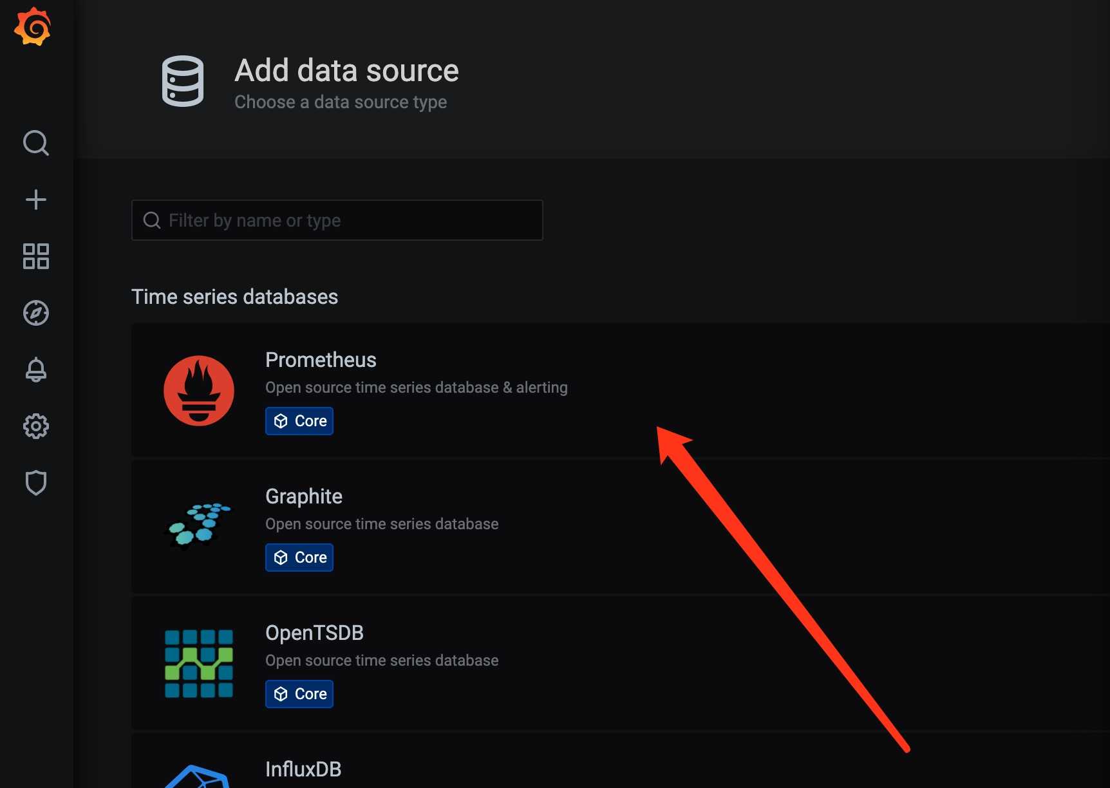Click the Graphite 'Open source time series database' text
Screen dimensions: 1110x788
pyautogui.click(x=382, y=524)
